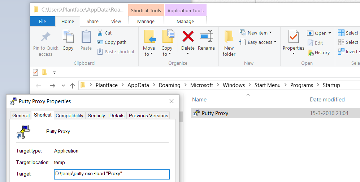Open the Copy to dropdown arrow
Viewport: 360px width, 182px height.
point(170,54)
